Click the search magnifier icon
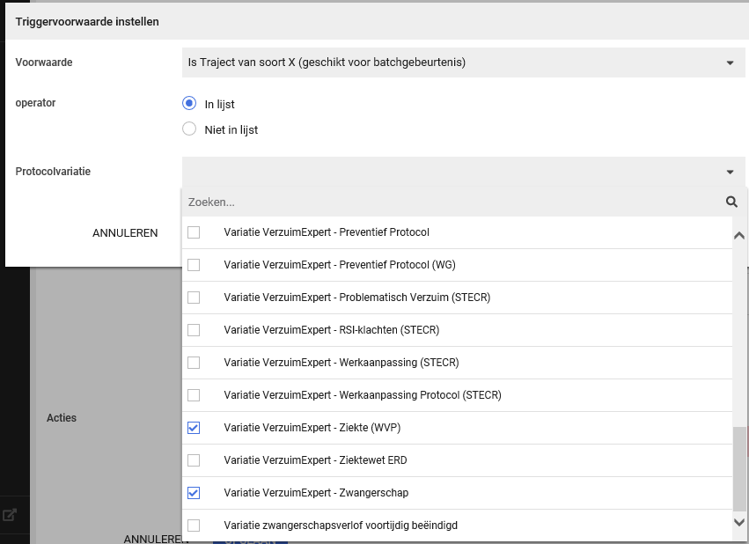This screenshot has width=749, height=544. click(x=731, y=202)
